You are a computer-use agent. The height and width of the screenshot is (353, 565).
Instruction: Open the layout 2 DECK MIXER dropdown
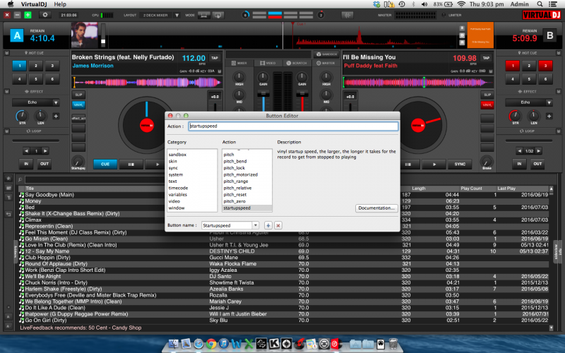tap(177, 15)
